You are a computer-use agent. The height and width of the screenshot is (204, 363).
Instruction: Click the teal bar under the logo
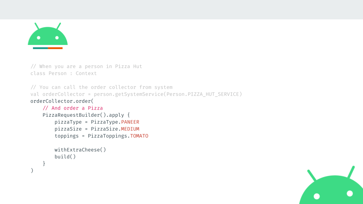coord(40,48)
